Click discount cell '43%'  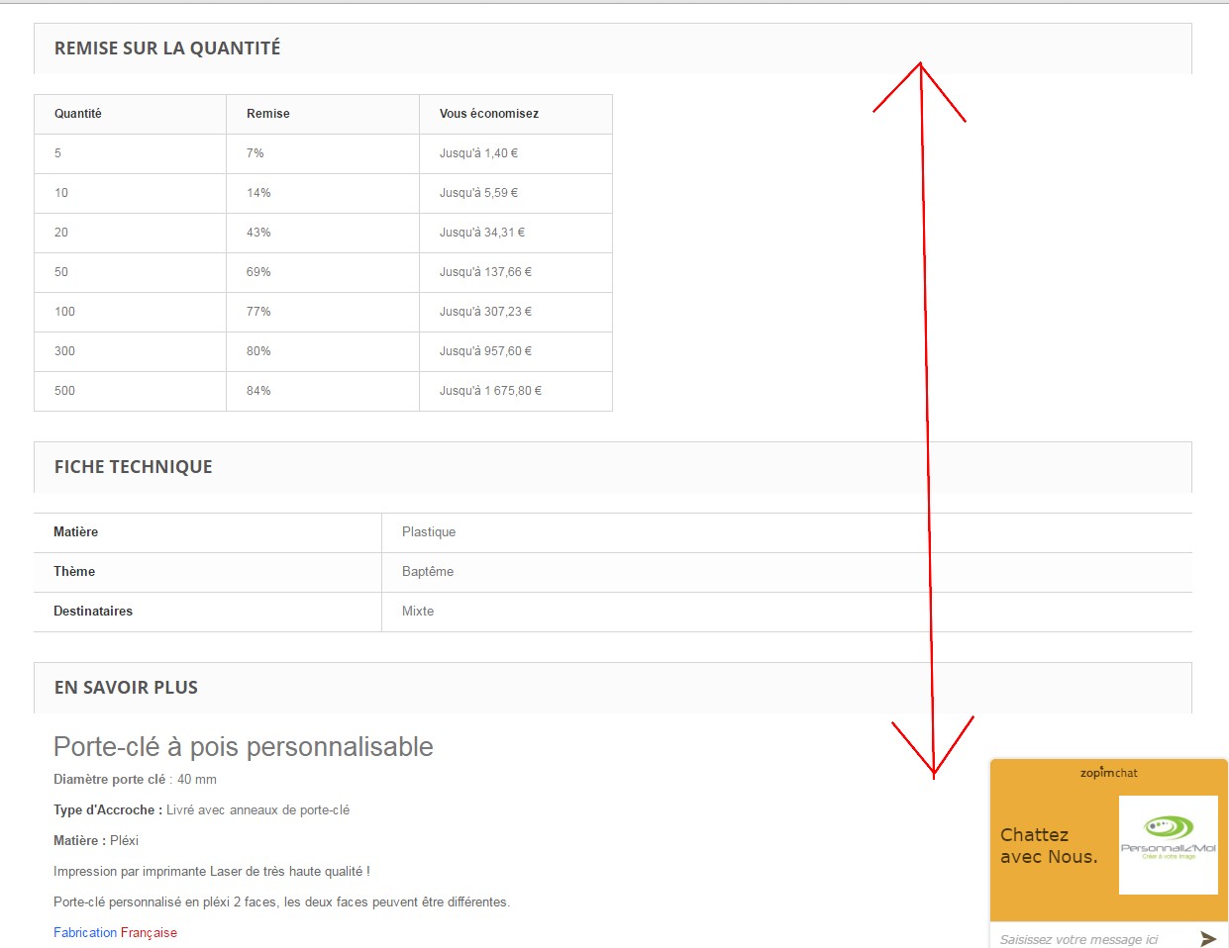pyautogui.click(x=323, y=233)
